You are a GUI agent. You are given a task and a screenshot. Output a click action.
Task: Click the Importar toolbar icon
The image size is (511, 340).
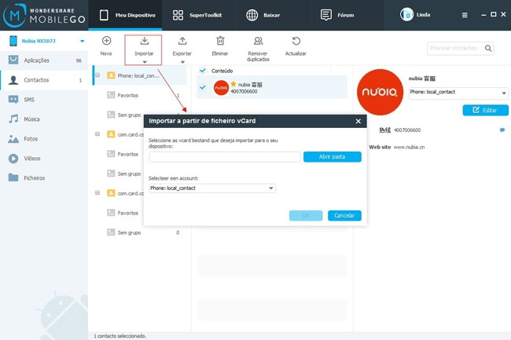[145, 41]
